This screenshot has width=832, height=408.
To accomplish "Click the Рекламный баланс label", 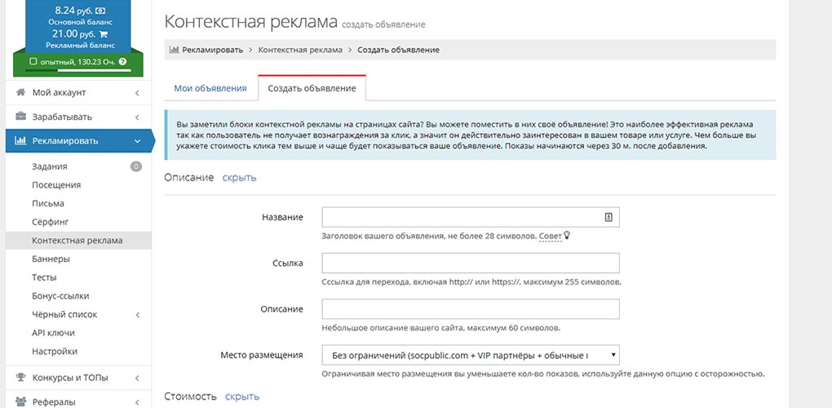I will tap(80, 46).
